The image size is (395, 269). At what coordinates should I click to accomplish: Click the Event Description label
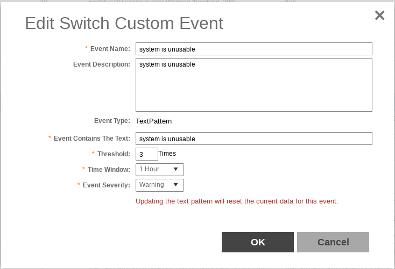(x=102, y=64)
